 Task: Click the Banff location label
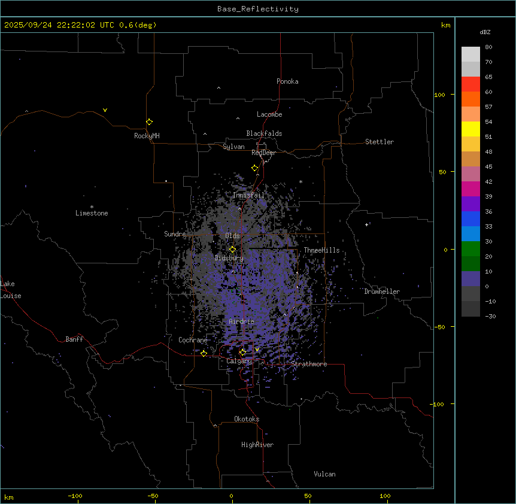point(74,339)
